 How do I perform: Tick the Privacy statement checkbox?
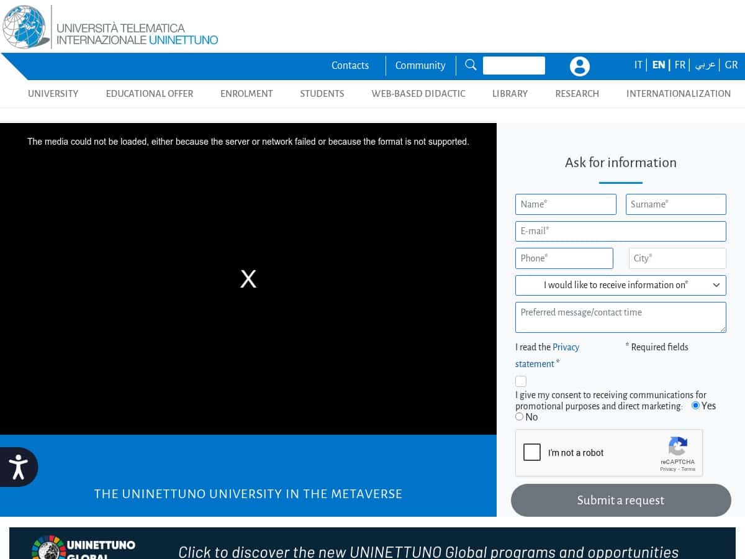pyautogui.click(x=521, y=381)
